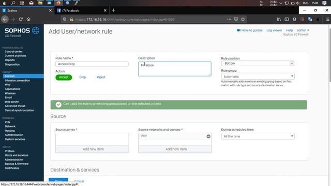Open Web section in sidebar
The height and width of the screenshot is (186, 331).
tap(7, 85)
